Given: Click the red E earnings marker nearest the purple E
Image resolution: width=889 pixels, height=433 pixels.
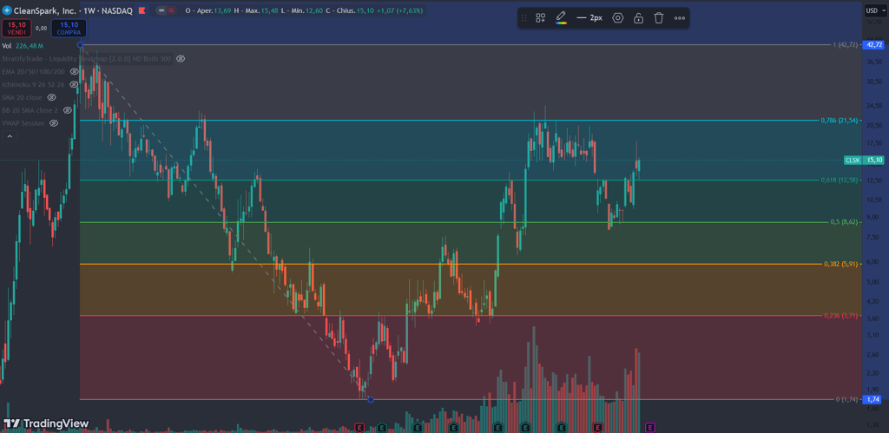Looking at the screenshot, I should [x=597, y=427].
